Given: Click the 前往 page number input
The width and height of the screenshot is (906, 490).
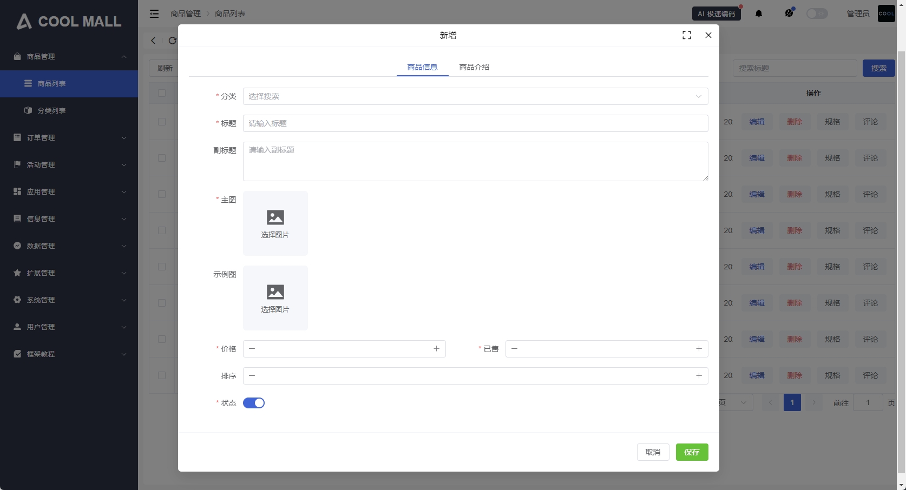Looking at the screenshot, I should click(868, 402).
